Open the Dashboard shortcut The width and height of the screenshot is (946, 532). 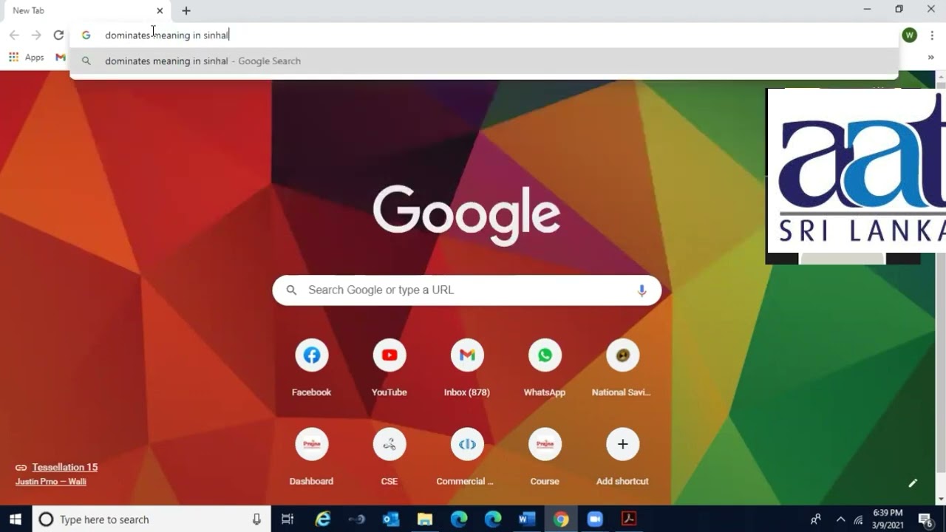311,444
